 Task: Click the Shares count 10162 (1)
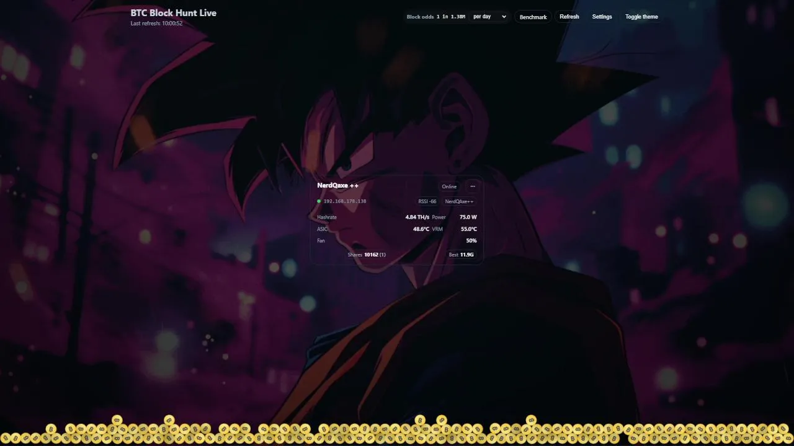(375, 255)
